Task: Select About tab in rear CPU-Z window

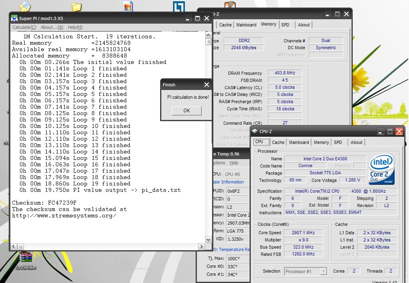Action: pyautogui.click(x=304, y=25)
